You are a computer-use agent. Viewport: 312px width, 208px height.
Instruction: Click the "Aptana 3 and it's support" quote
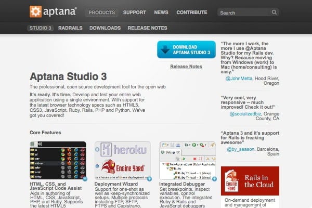[x=250, y=138]
